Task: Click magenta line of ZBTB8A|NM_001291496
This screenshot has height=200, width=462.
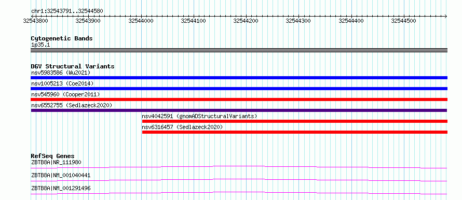Action: [x=239, y=193]
